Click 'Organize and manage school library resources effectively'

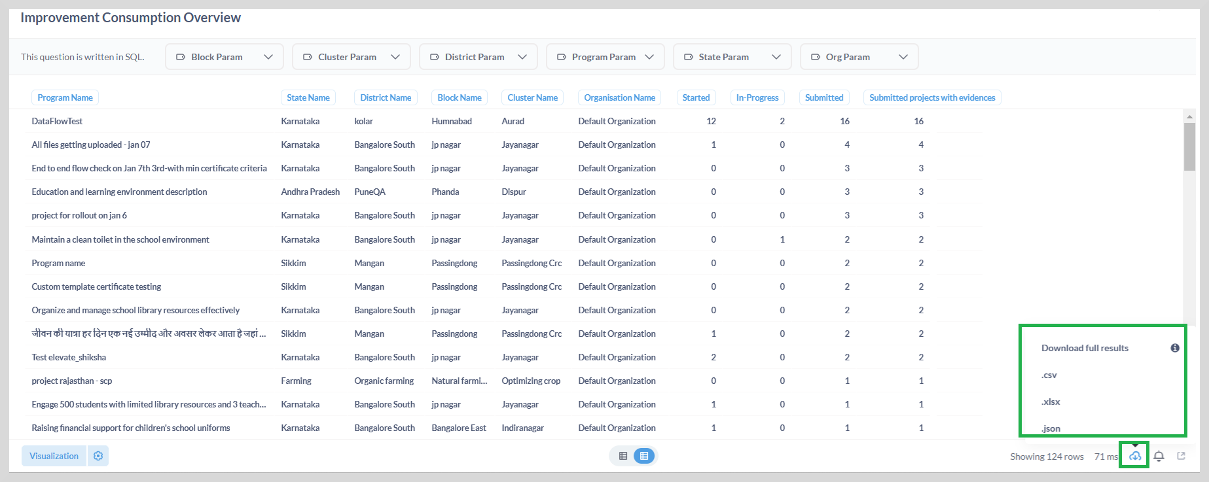135,310
